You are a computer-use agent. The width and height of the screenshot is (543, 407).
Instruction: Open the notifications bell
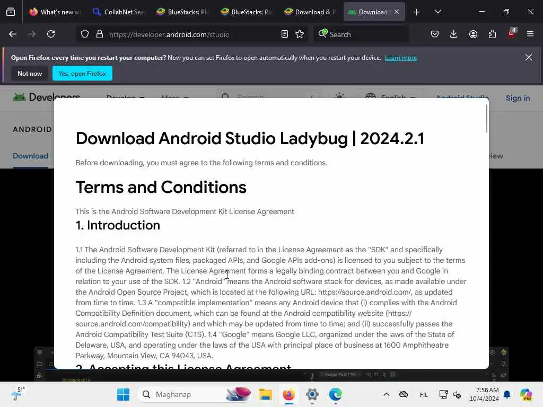tap(507, 394)
